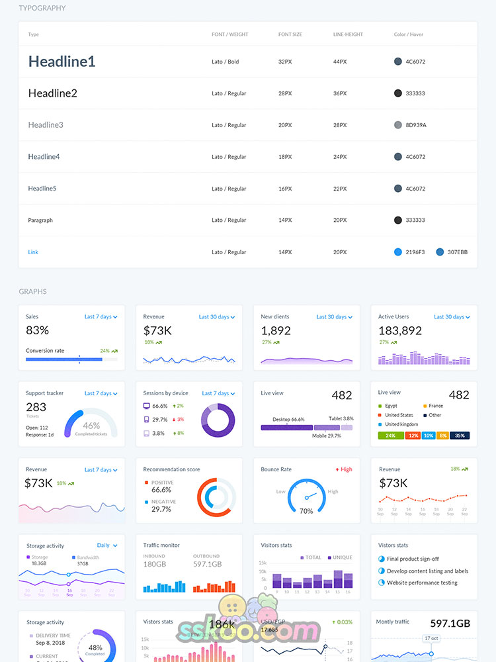Open 'Last 30 days' dropdown on New clients card

335,316
